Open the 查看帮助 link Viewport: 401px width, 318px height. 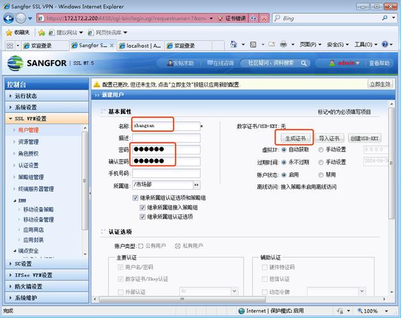click(379, 63)
